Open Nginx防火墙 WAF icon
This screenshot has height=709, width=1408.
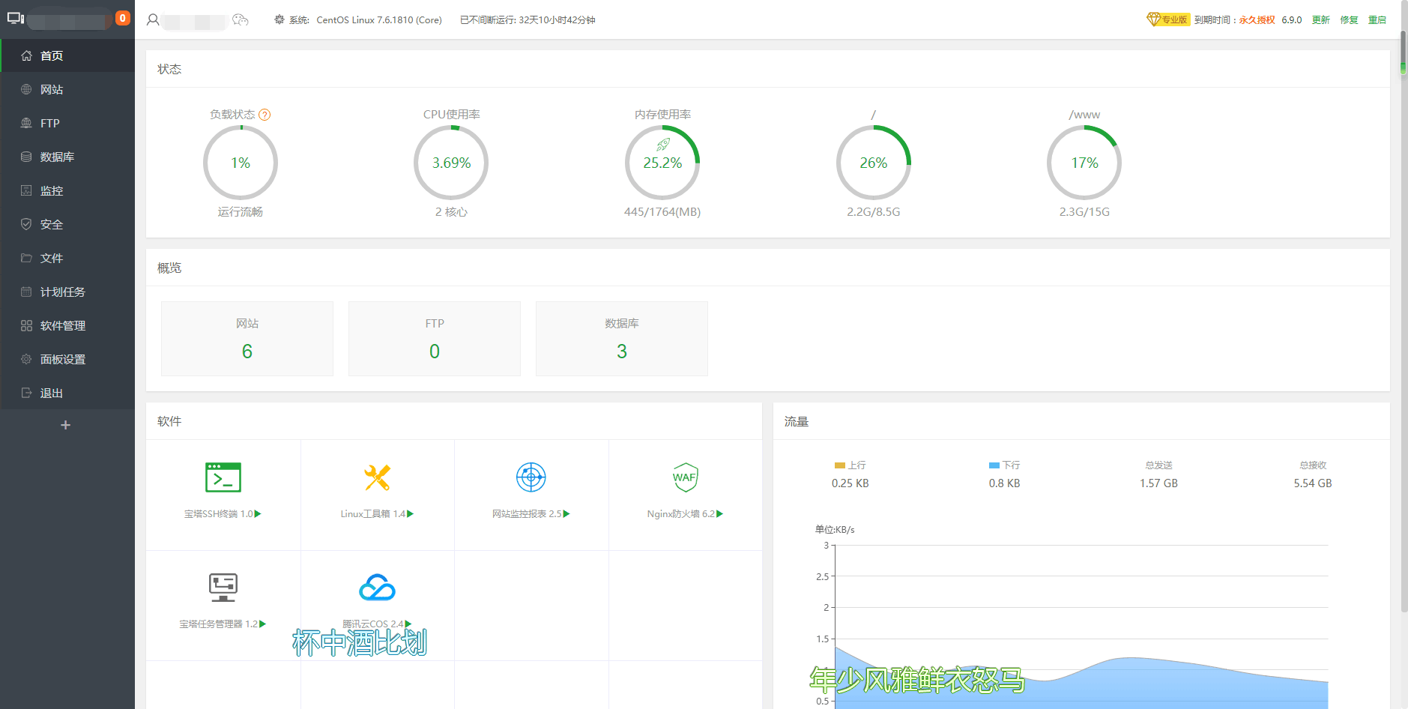[x=685, y=477]
